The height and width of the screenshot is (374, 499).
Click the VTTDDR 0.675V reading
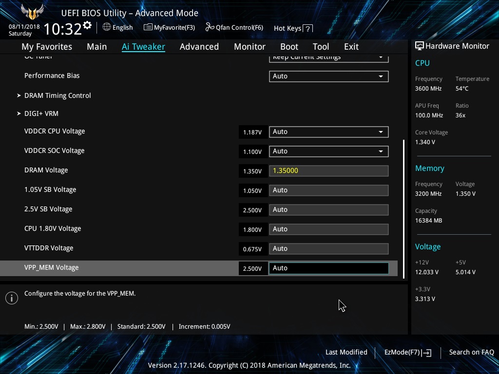click(x=252, y=249)
